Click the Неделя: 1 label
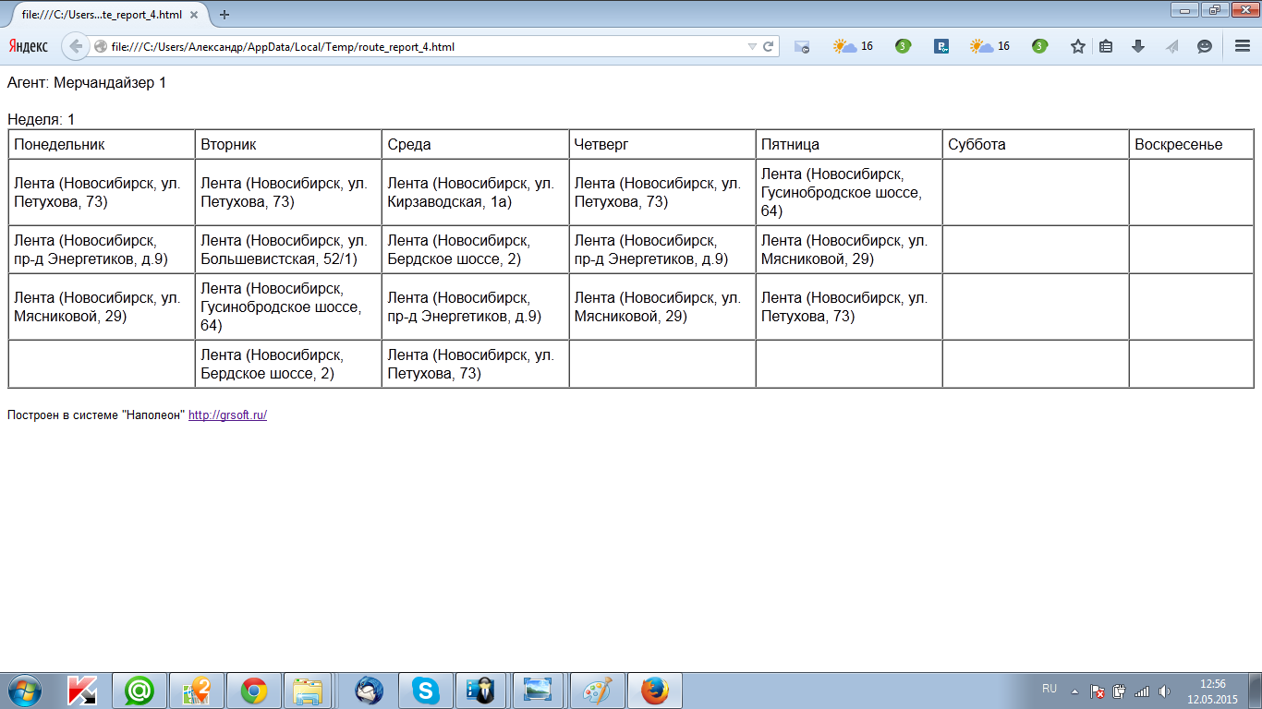1262x709 pixels. pos(42,119)
